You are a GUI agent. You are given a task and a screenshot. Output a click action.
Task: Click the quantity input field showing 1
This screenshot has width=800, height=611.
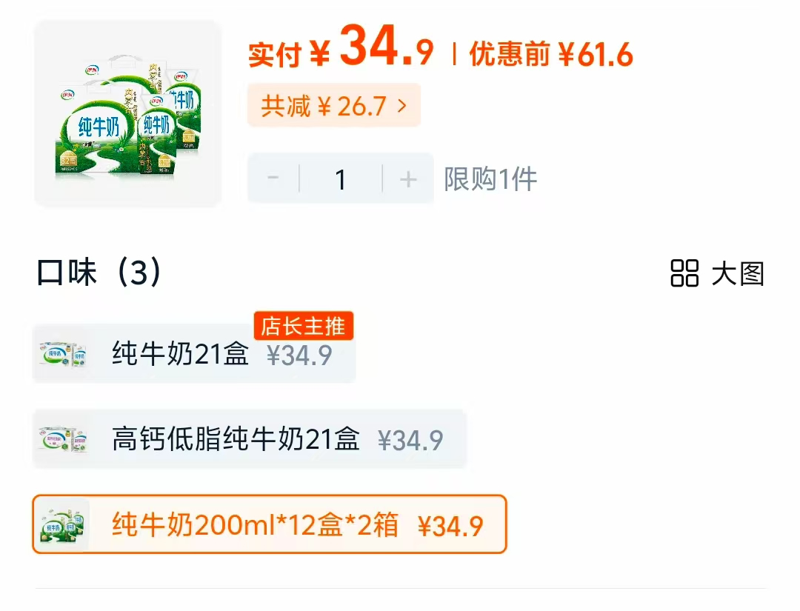pos(341,178)
